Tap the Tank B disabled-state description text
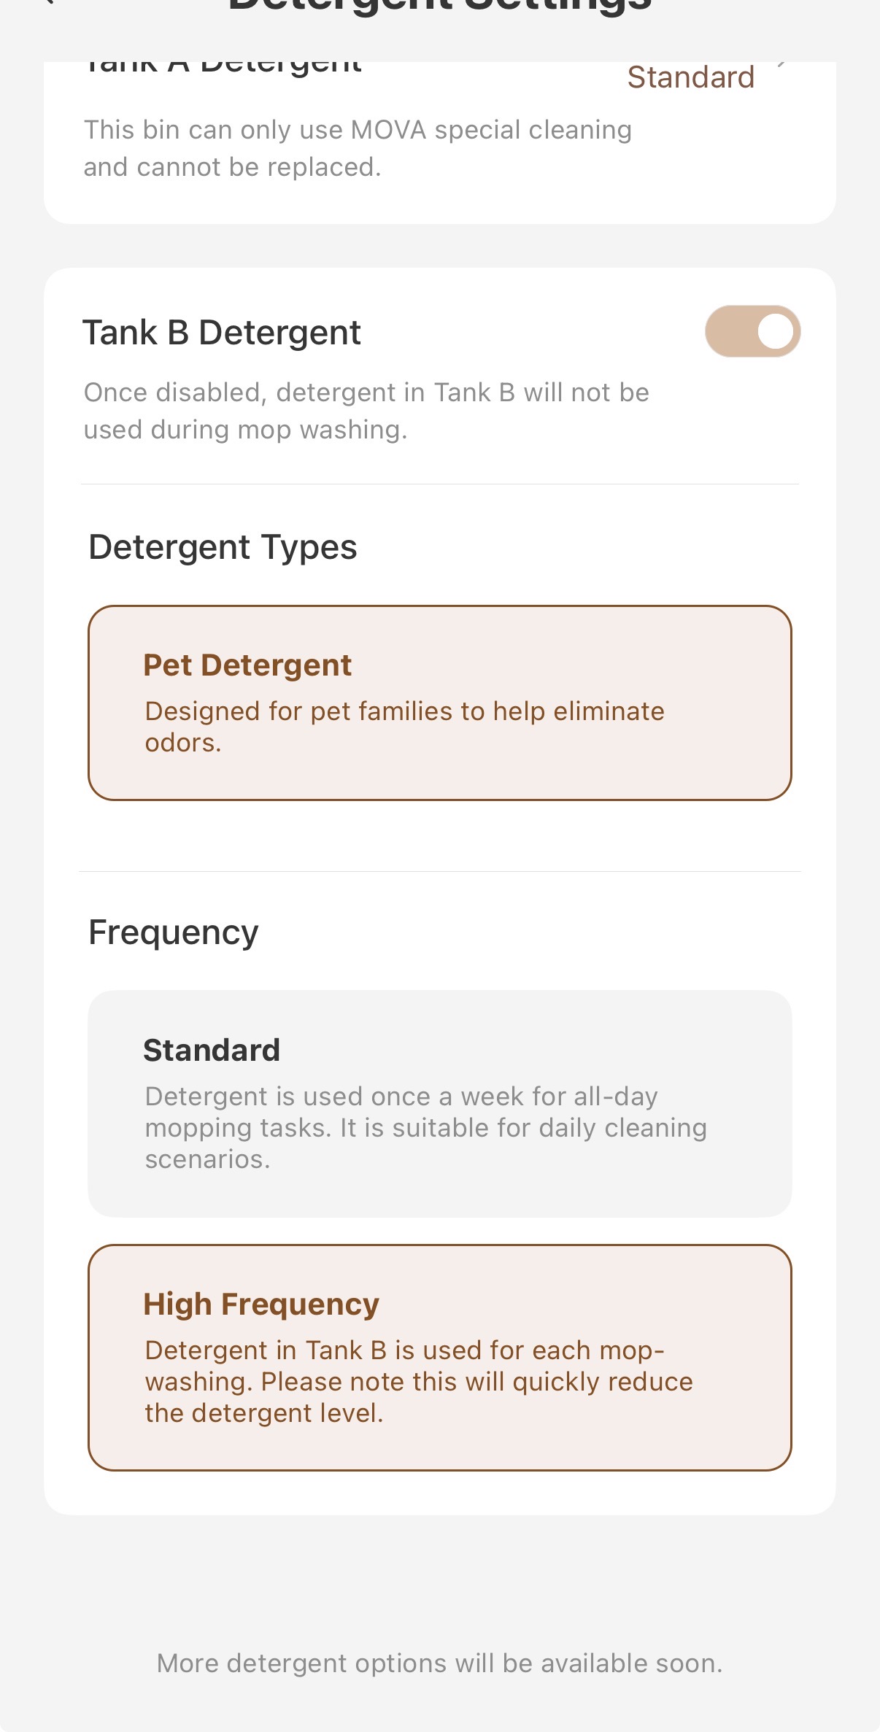 click(366, 411)
